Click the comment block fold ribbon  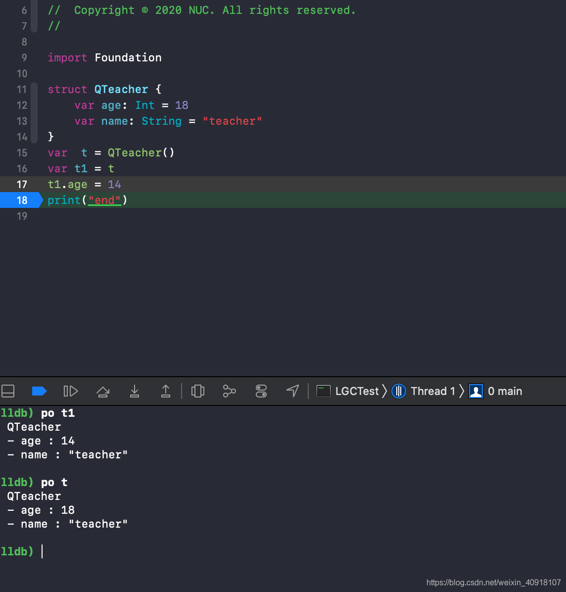coord(34,16)
